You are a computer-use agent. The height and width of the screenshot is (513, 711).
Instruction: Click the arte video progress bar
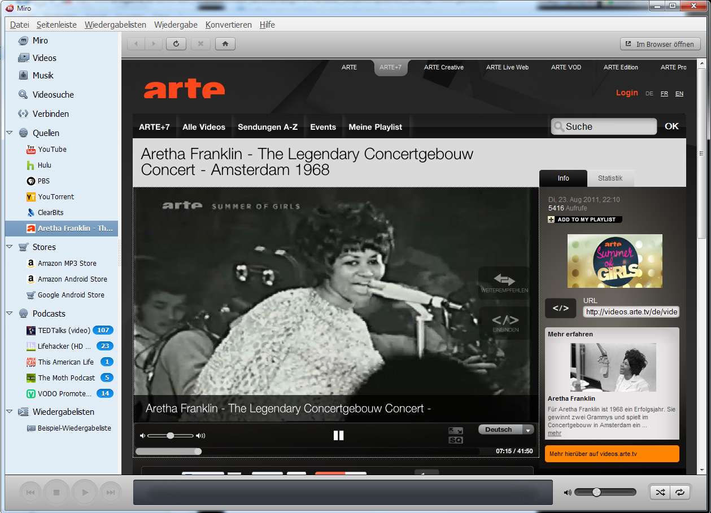tap(307, 451)
